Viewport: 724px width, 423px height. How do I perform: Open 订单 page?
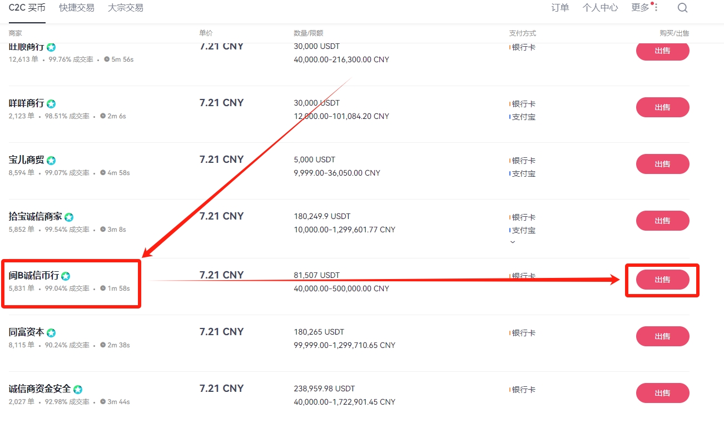[560, 8]
